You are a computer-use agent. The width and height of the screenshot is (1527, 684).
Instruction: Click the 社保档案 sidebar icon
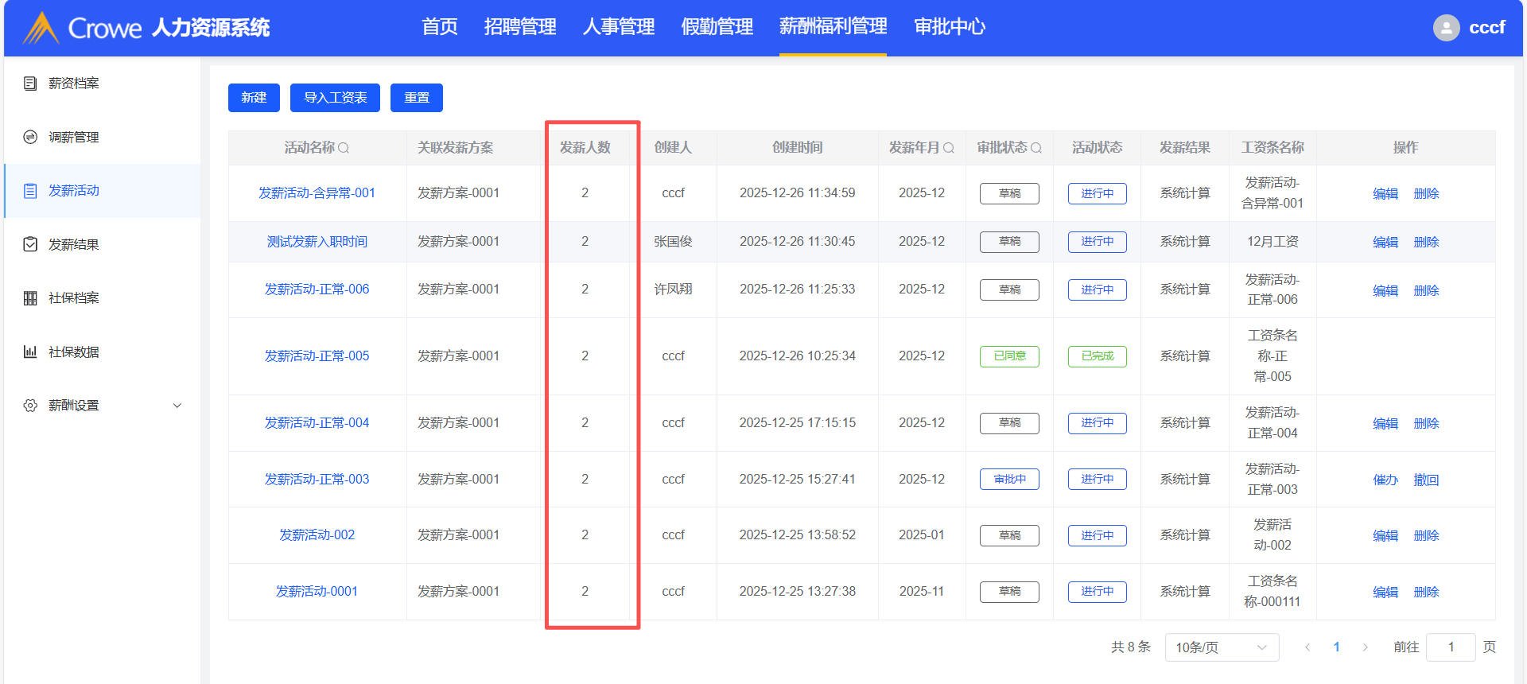point(30,298)
